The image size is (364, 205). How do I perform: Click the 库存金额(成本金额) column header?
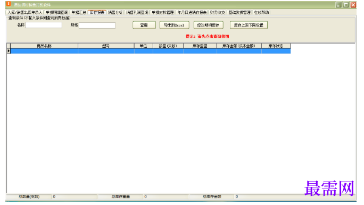(x=239, y=46)
